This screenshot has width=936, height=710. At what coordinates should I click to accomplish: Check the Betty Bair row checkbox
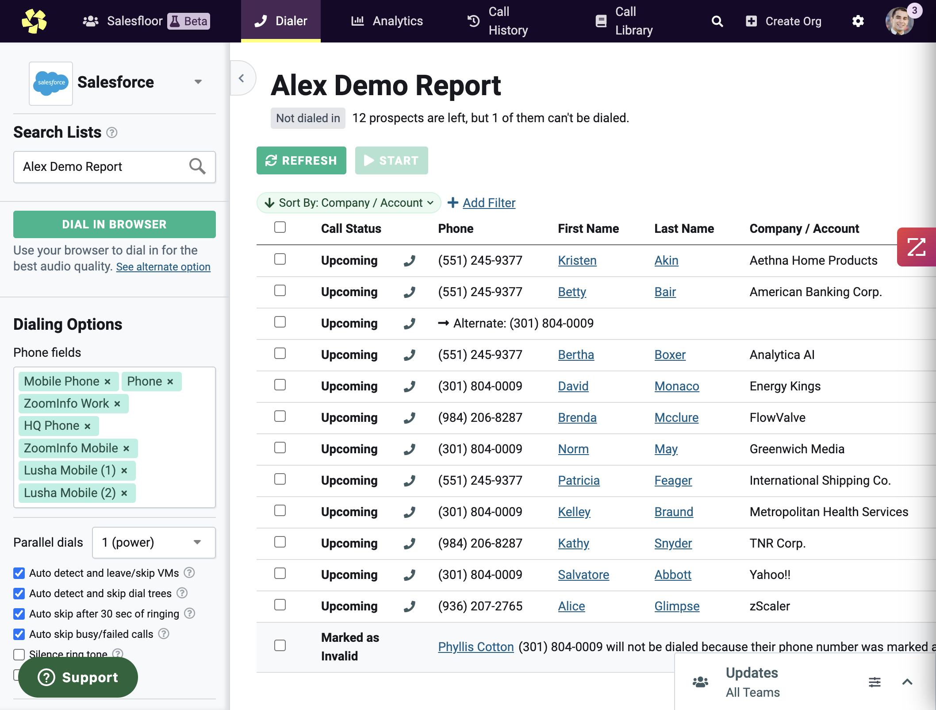[x=280, y=290]
